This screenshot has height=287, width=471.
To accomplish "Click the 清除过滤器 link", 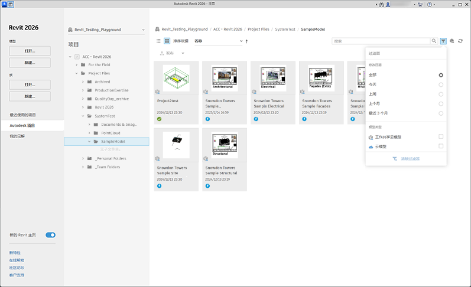I will click(410, 158).
